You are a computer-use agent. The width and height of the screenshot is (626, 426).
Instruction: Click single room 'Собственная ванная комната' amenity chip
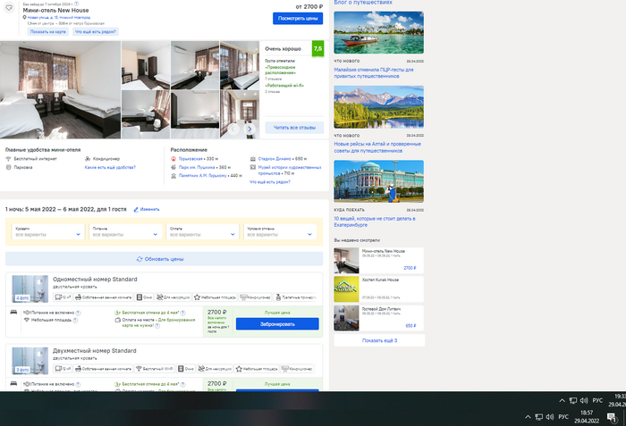pyautogui.click(x=104, y=297)
